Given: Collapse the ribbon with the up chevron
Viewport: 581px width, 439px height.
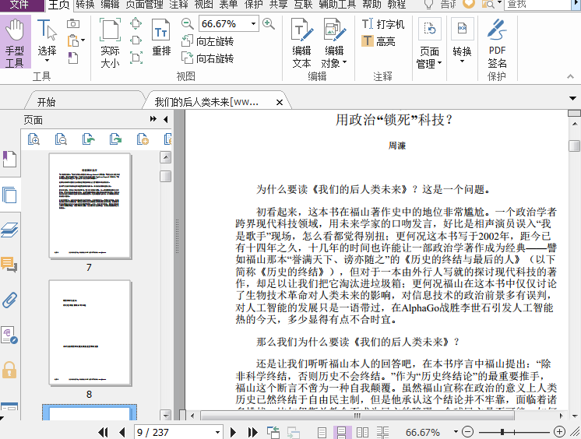Looking at the screenshot, I should point(570,76).
